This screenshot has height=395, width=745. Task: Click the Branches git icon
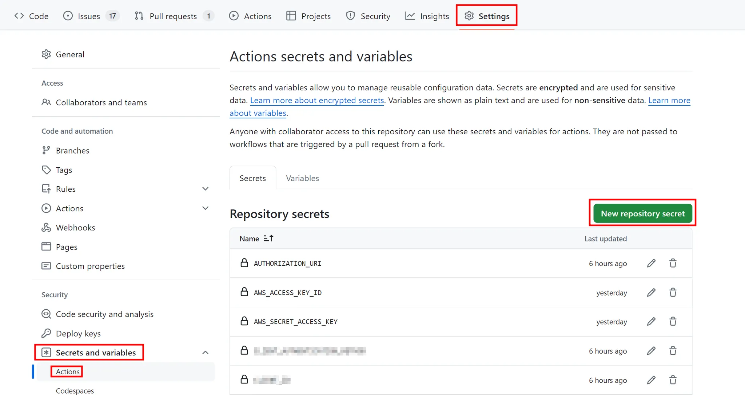pyautogui.click(x=46, y=150)
